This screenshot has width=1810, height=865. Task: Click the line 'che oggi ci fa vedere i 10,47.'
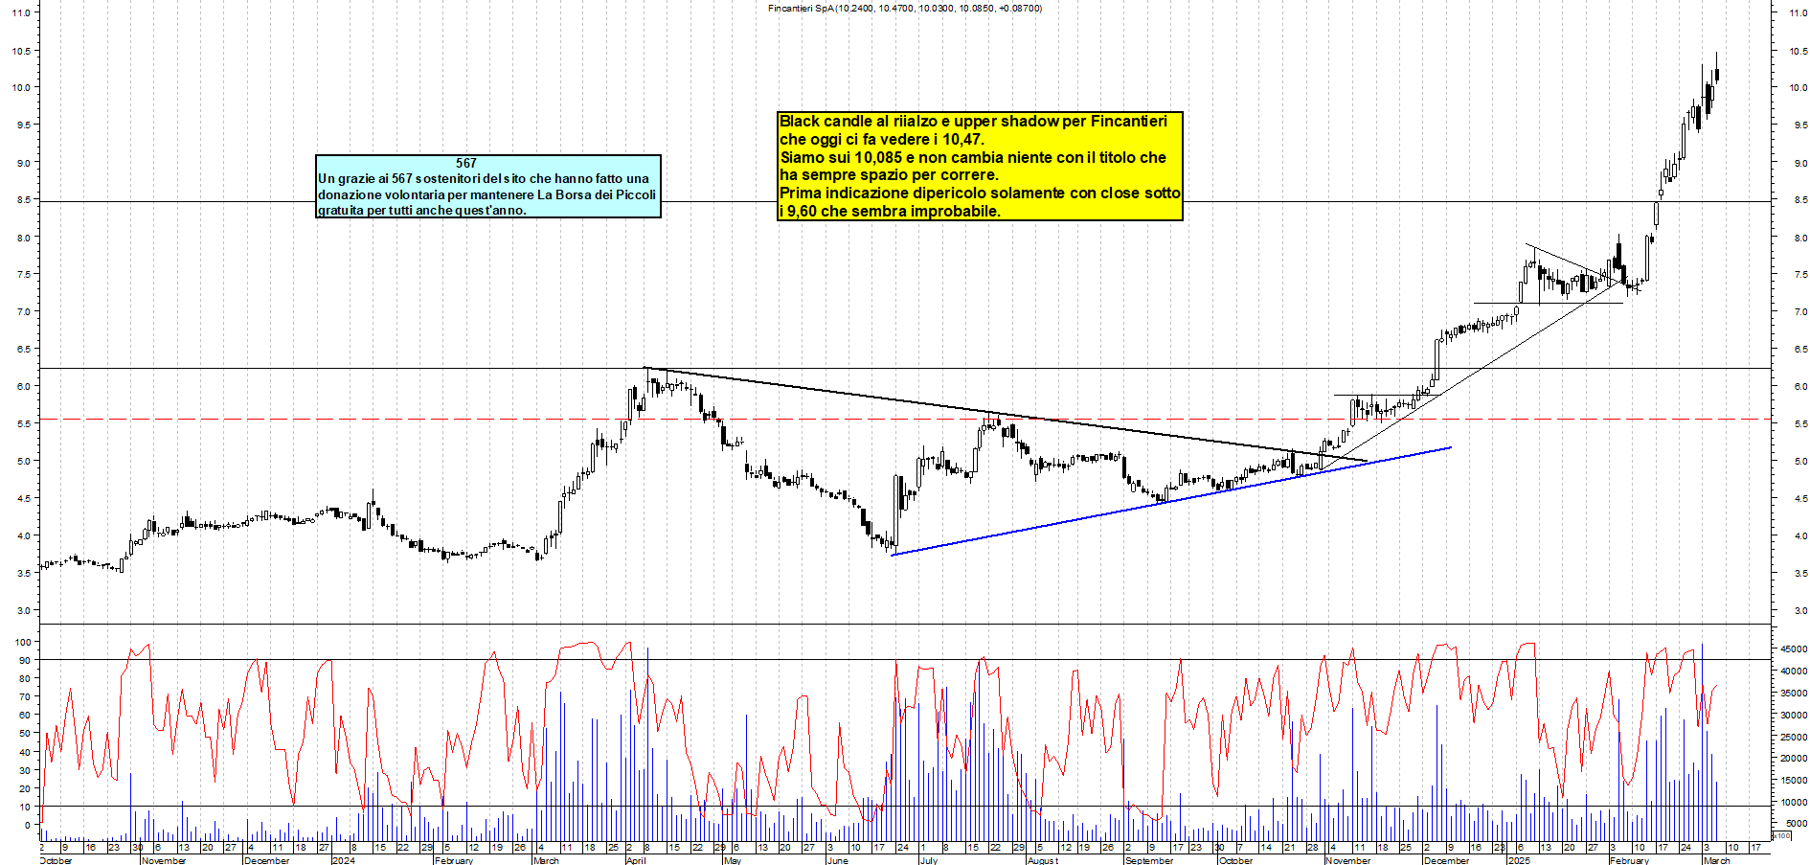click(x=882, y=139)
